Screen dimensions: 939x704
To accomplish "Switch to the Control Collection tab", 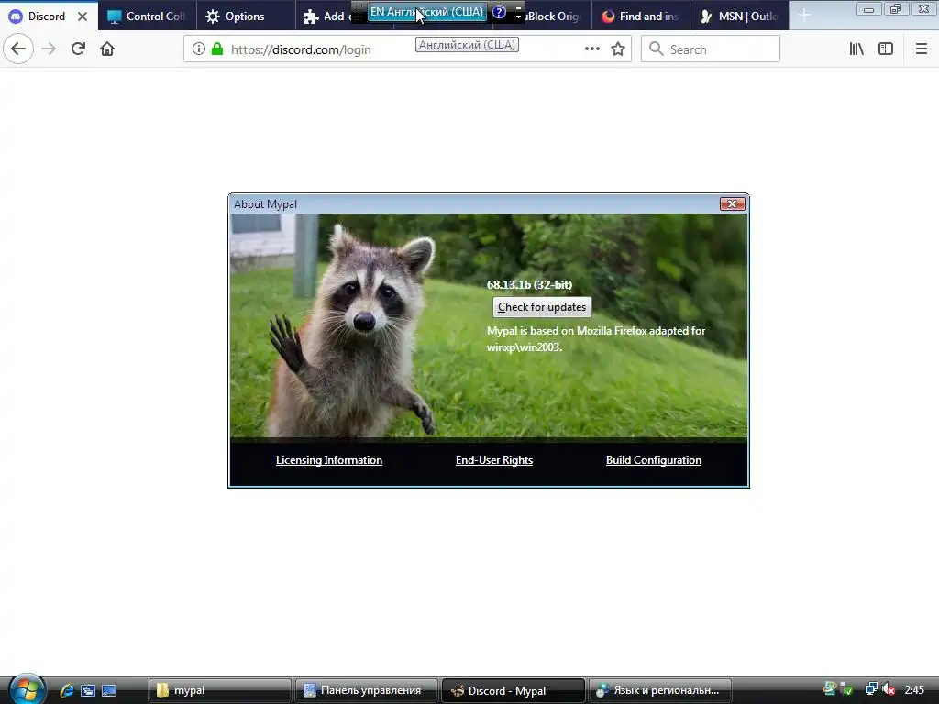I will (x=148, y=16).
